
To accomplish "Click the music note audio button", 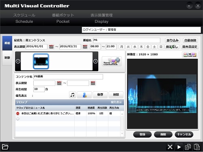I will pos(72,94).
